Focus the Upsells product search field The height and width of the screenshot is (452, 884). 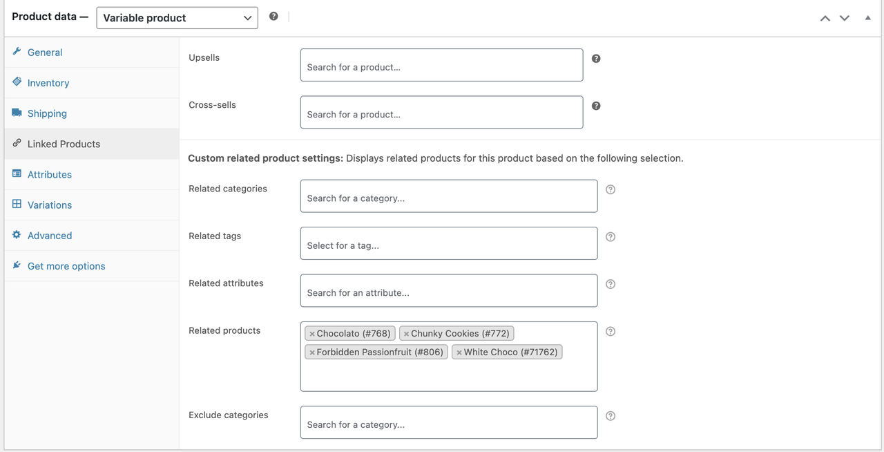(441, 65)
